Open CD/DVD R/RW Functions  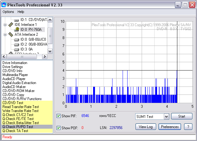point(22,99)
